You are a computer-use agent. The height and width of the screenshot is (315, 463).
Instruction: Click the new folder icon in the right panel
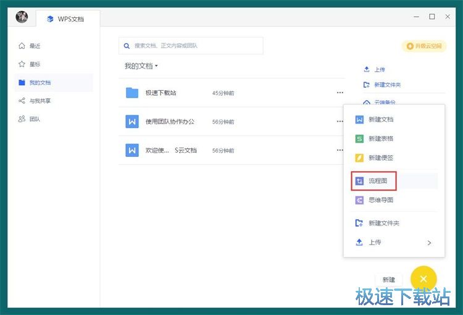coord(367,85)
